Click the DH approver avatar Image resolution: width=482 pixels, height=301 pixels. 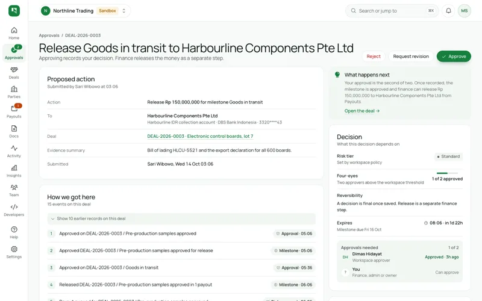pos(345,257)
